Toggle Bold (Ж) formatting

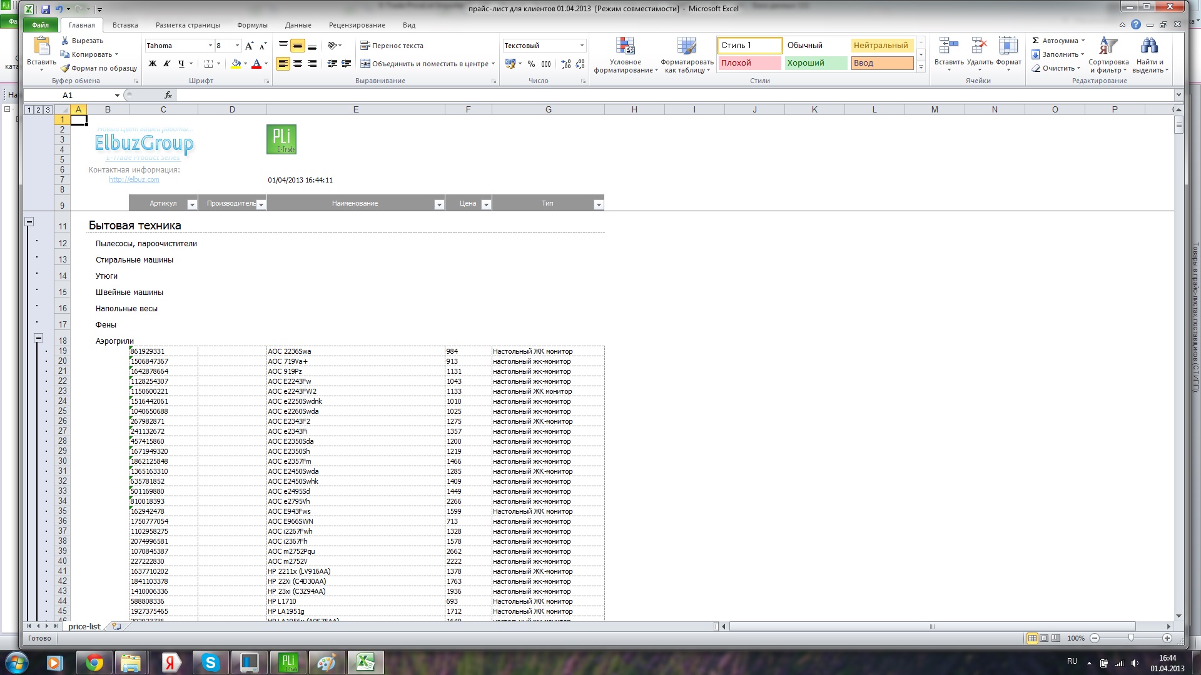coord(153,64)
